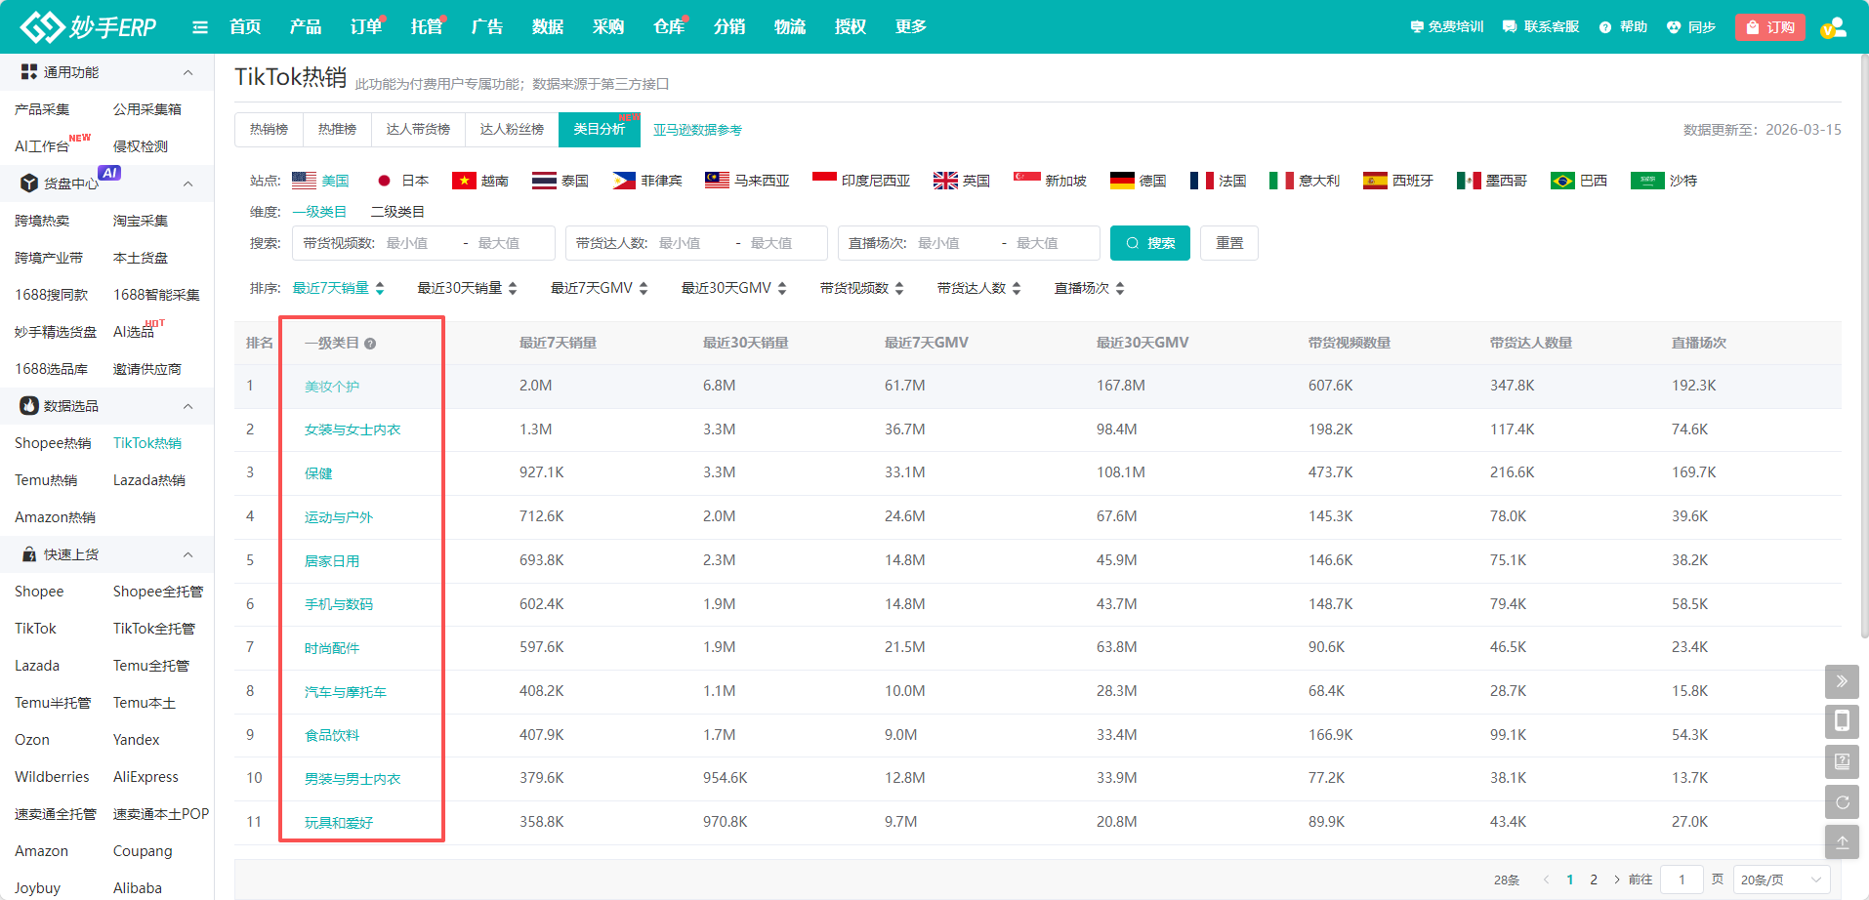Click the back-to-top arrow icon

1841,841
